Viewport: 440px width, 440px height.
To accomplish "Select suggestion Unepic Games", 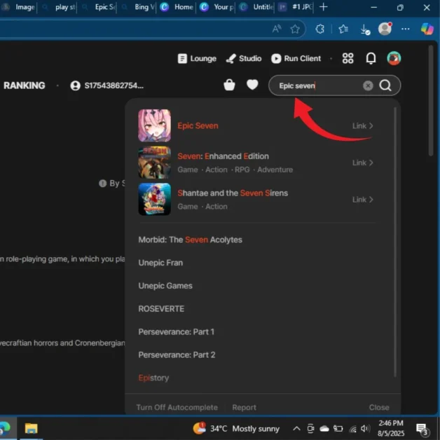I will click(x=165, y=286).
